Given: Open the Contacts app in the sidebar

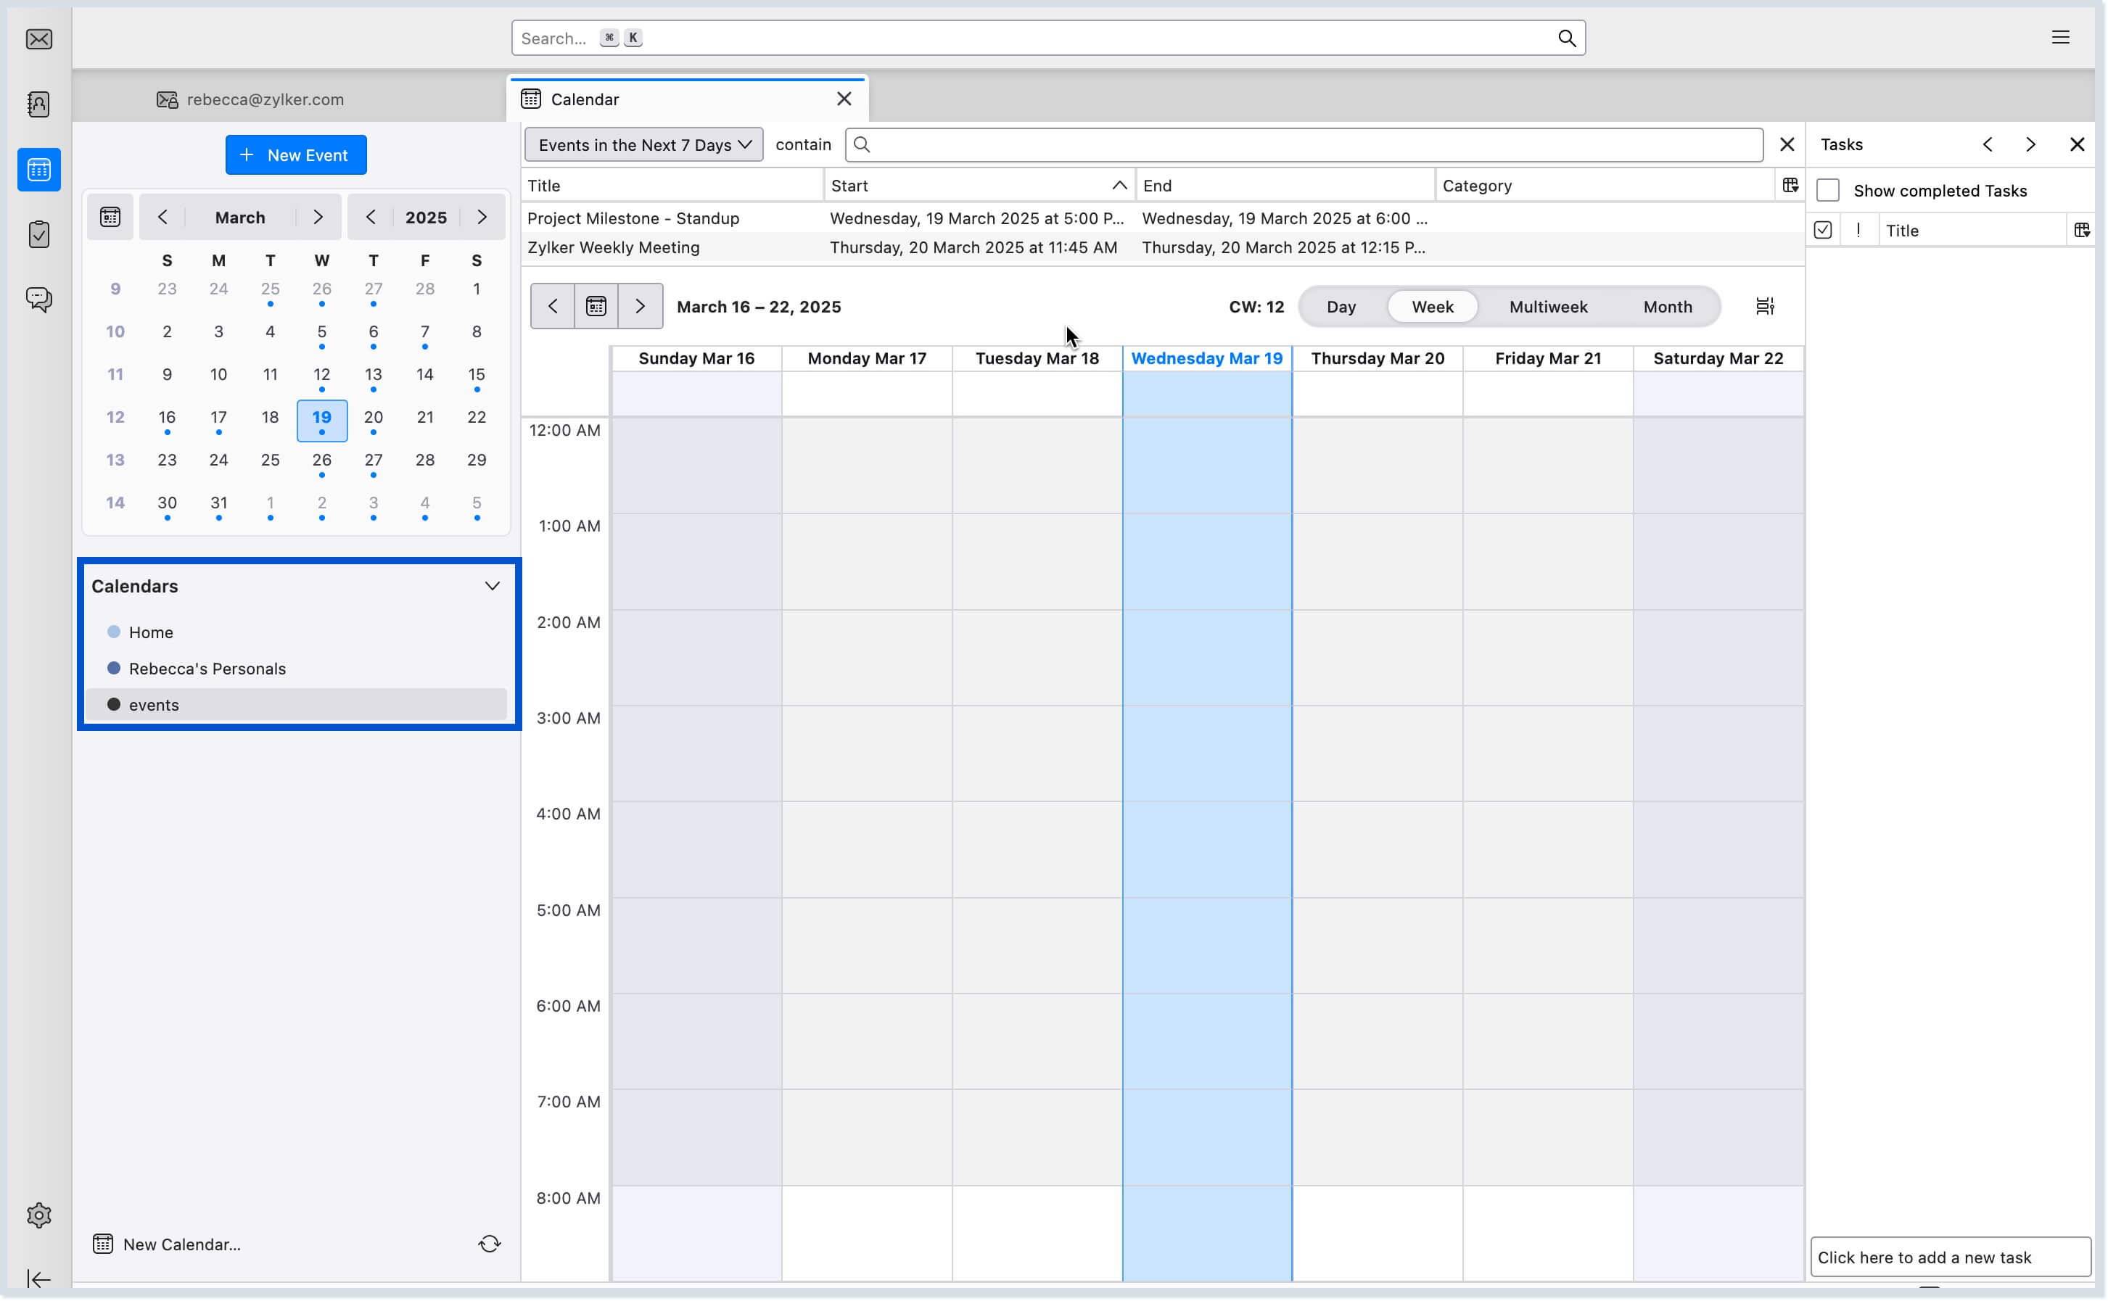Looking at the screenshot, I should [x=38, y=104].
